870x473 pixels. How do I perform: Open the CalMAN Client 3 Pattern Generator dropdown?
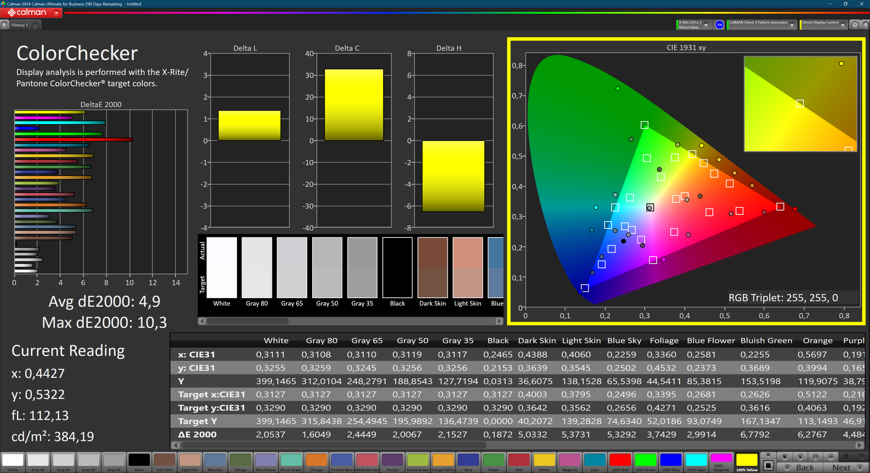click(x=792, y=25)
